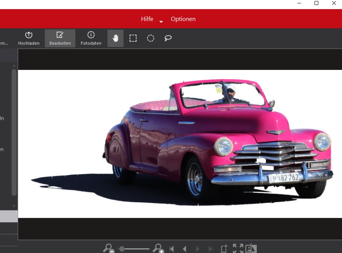Click the zoom out magnifier icon
This screenshot has width=342, height=253.
click(x=108, y=248)
